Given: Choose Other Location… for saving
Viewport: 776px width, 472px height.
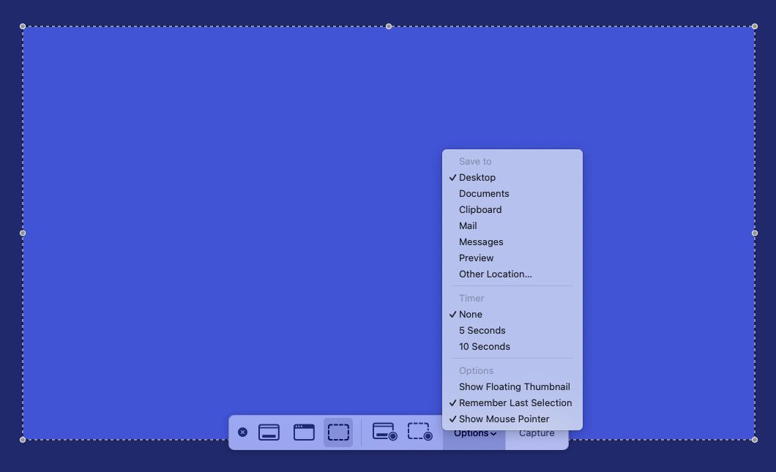Looking at the screenshot, I should 495,274.
